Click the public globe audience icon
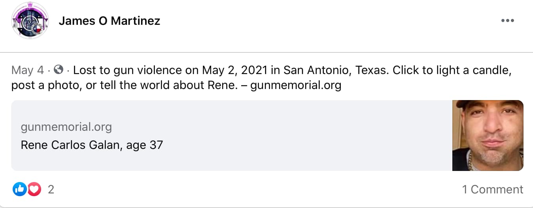Viewport: 533px width, 208px height. [x=59, y=70]
